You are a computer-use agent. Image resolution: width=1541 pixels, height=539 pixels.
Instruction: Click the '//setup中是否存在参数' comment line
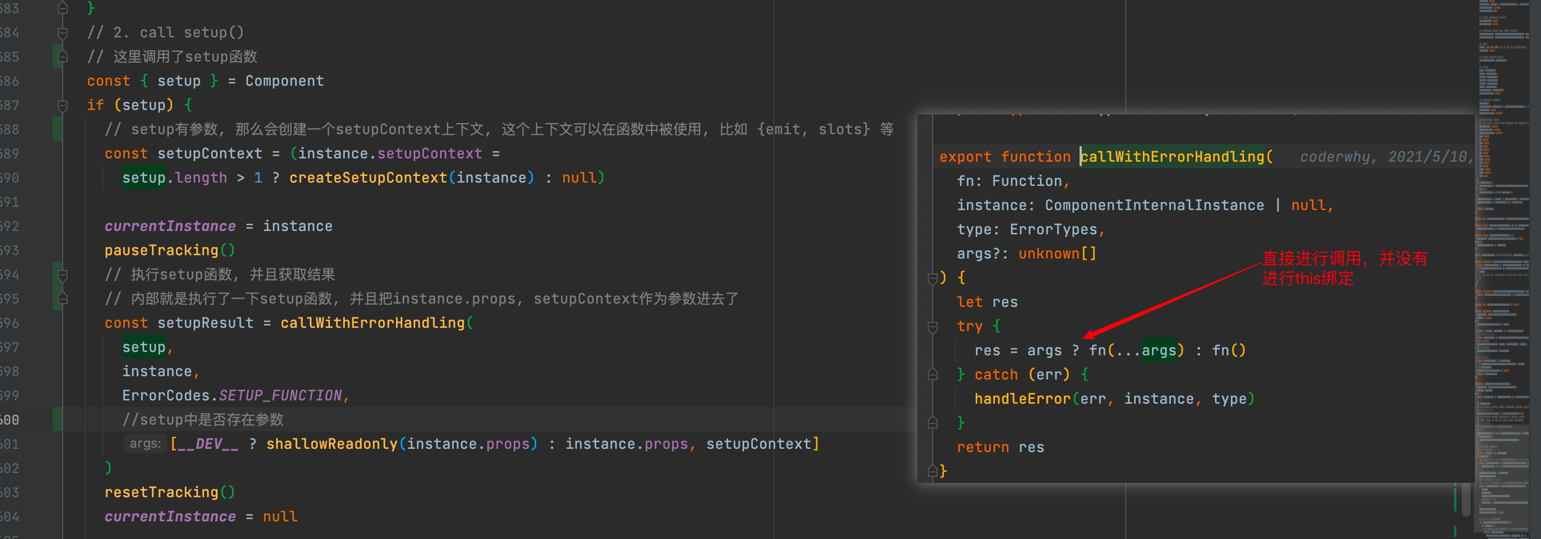click(x=203, y=419)
